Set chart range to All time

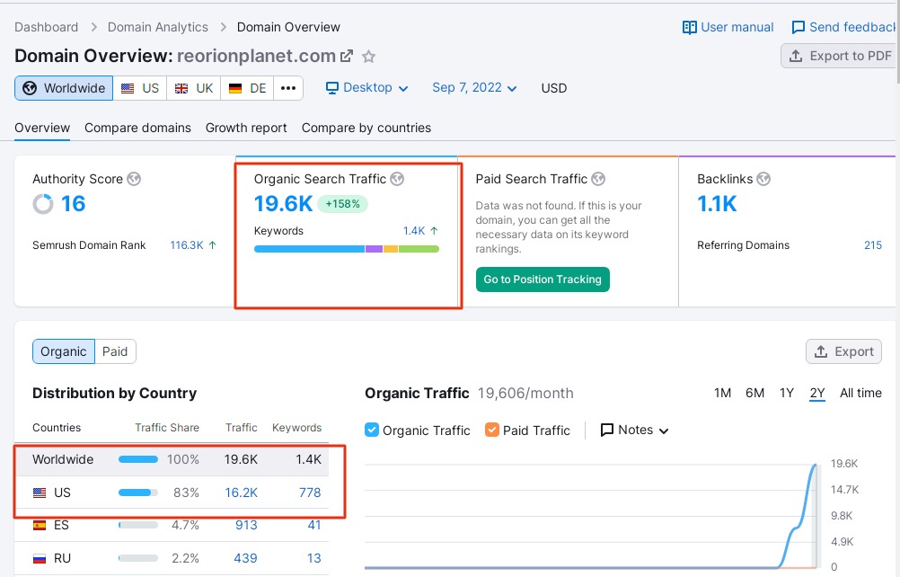(861, 394)
